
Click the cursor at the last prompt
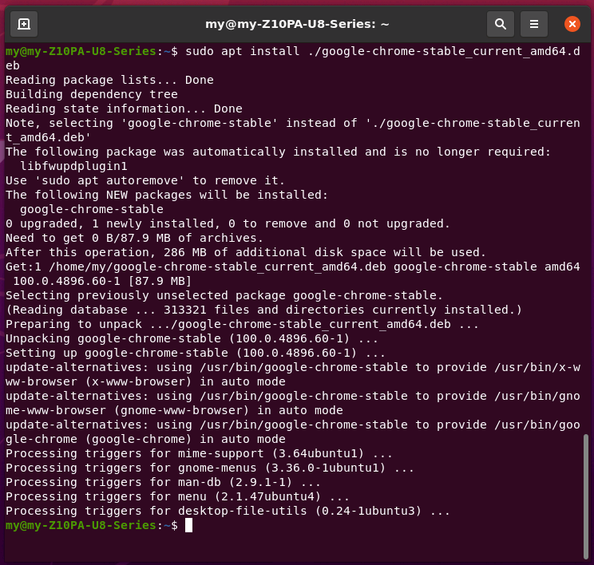point(188,526)
